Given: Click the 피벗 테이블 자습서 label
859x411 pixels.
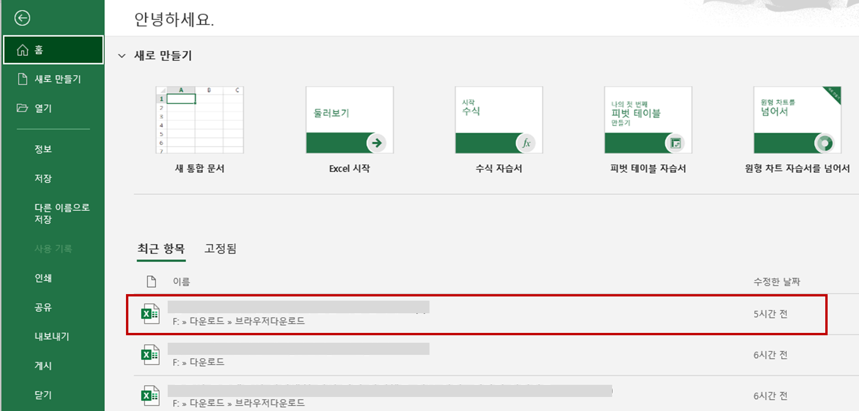Looking at the screenshot, I should (x=648, y=168).
